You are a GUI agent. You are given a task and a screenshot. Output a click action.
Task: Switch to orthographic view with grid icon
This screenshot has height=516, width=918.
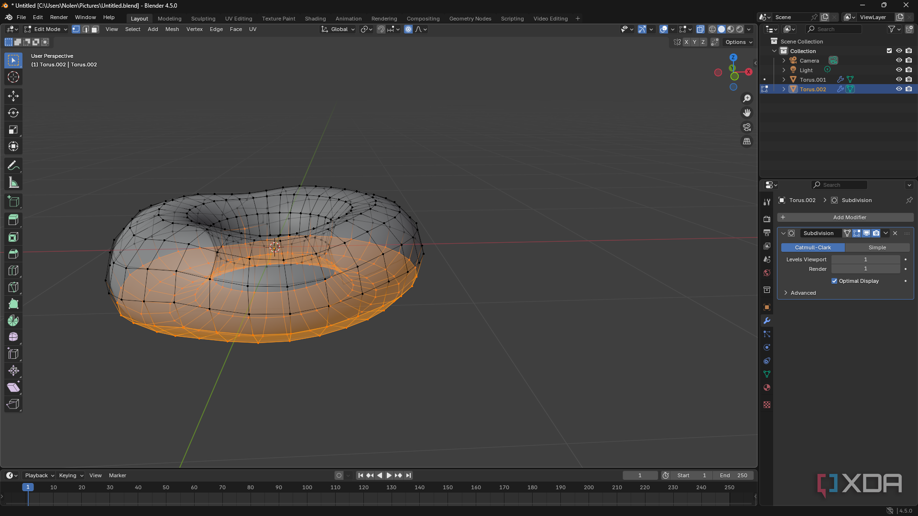[747, 141]
